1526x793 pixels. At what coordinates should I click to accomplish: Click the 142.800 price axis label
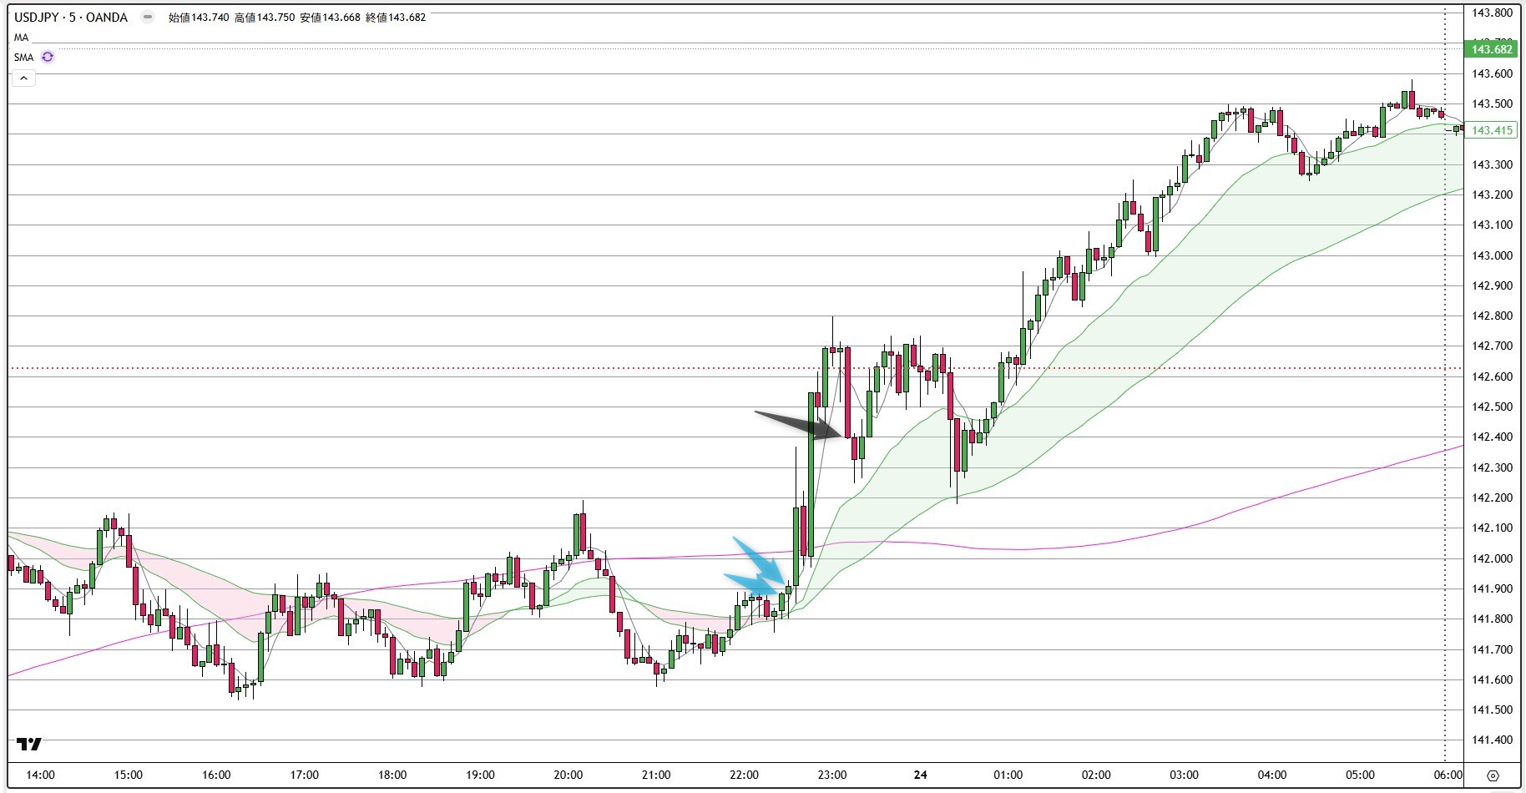1492,316
